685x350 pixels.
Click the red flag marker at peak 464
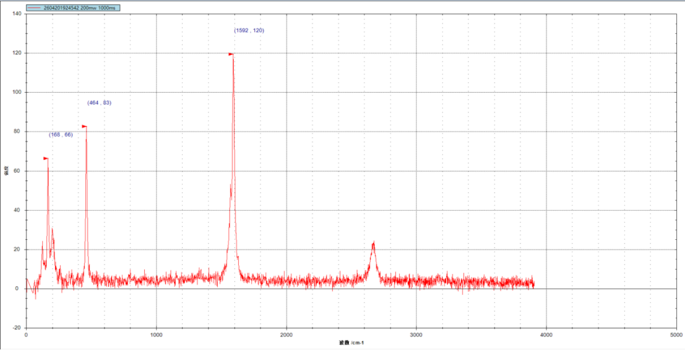pyautogui.click(x=84, y=127)
